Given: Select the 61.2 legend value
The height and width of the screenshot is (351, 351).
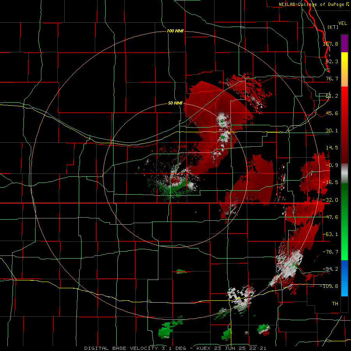Looking at the screenshot, I should pos(332,96).
